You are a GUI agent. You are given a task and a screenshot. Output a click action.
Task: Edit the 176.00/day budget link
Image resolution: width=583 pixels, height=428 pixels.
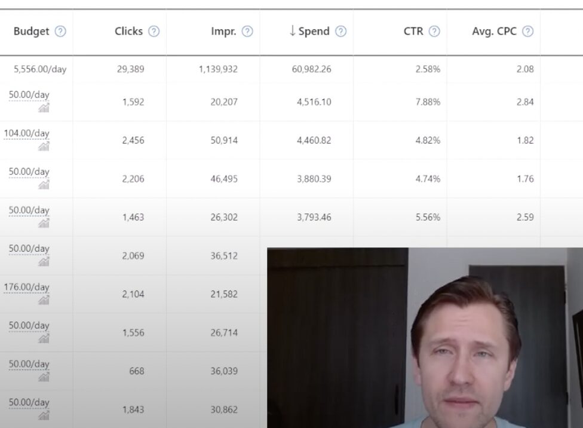coord(27,287)
